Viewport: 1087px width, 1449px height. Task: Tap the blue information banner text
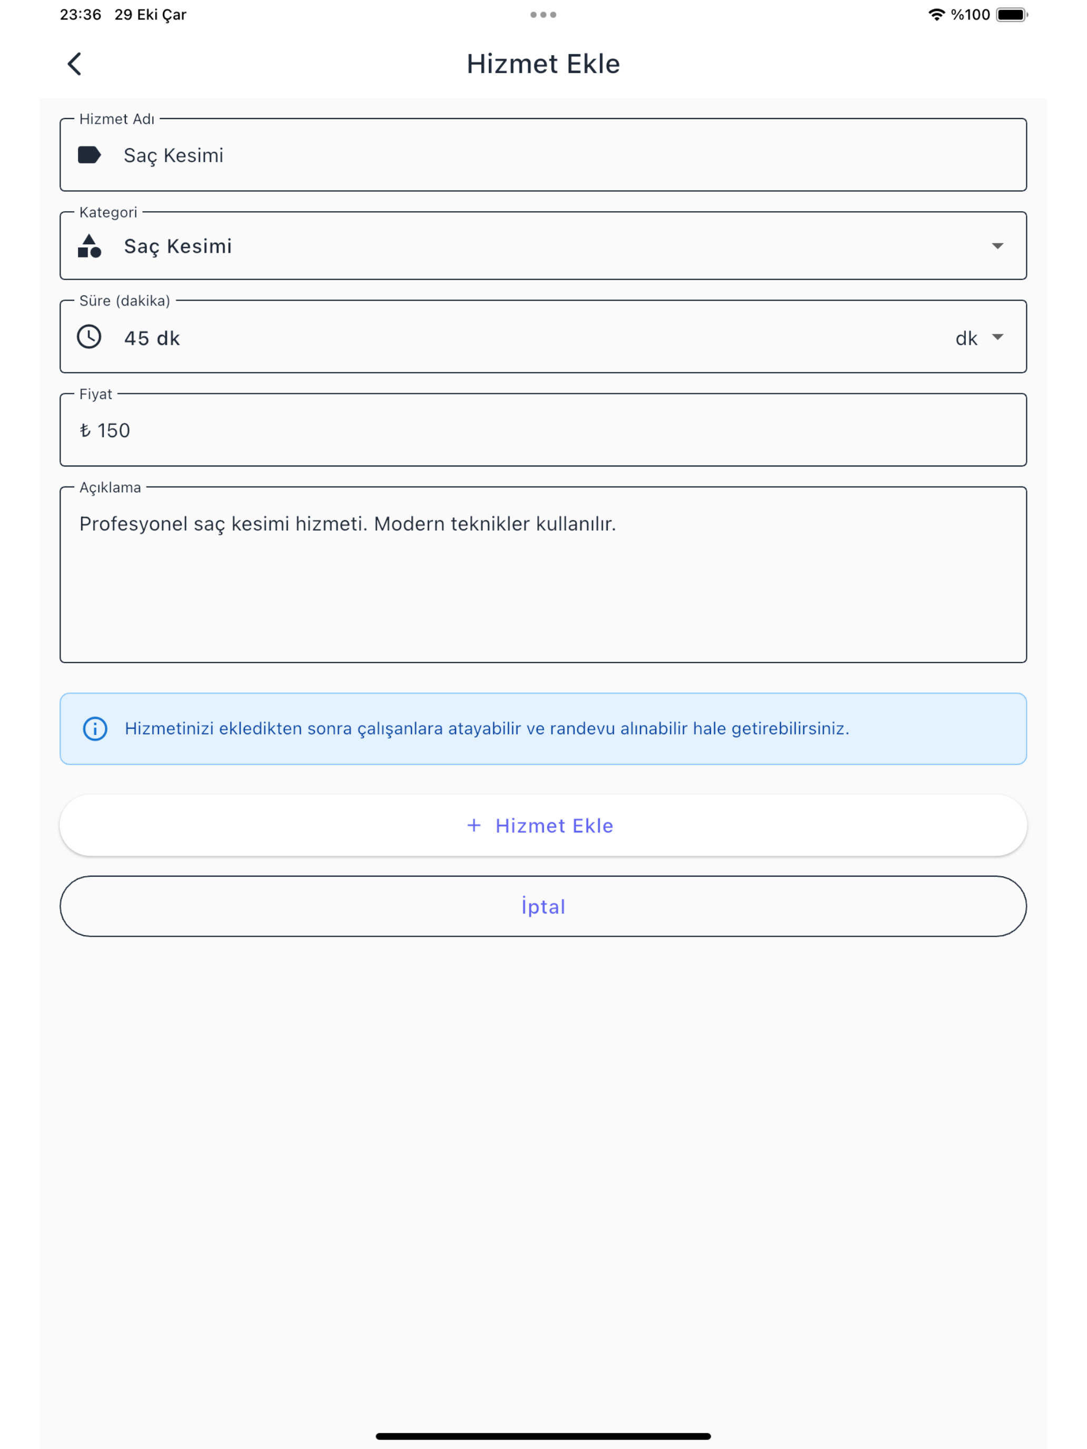tap(487, 728)
